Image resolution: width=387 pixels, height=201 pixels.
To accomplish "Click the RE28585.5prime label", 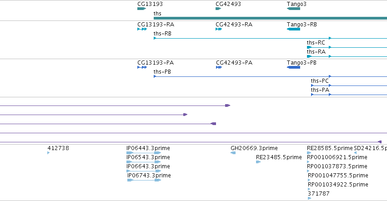I will coord(330,148).
